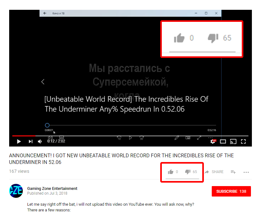Skip forward 30 seconds in Кино и ТВ
Image resolution: width=262 pixels, height=219 pixels.
[x=142, y=138]
